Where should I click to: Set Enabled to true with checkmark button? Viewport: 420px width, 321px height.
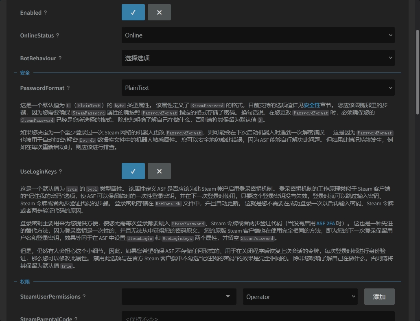(133, 12)
